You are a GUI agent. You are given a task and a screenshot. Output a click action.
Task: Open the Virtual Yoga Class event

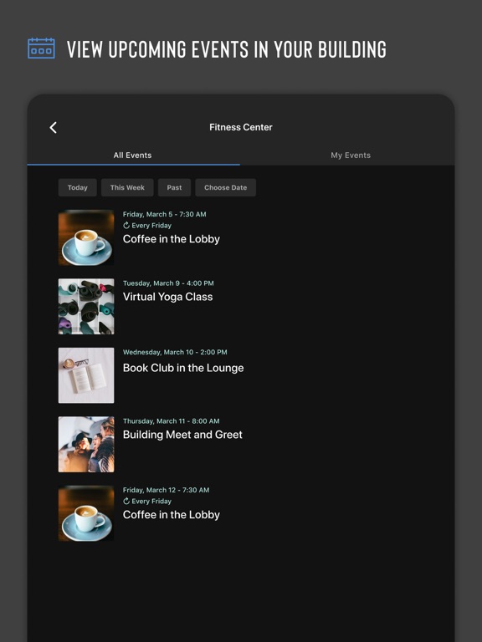[167, 297]
